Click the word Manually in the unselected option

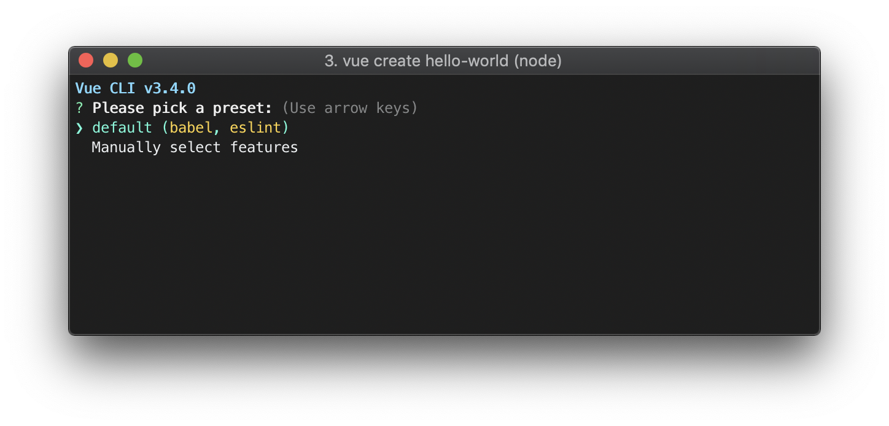(126, 147)
